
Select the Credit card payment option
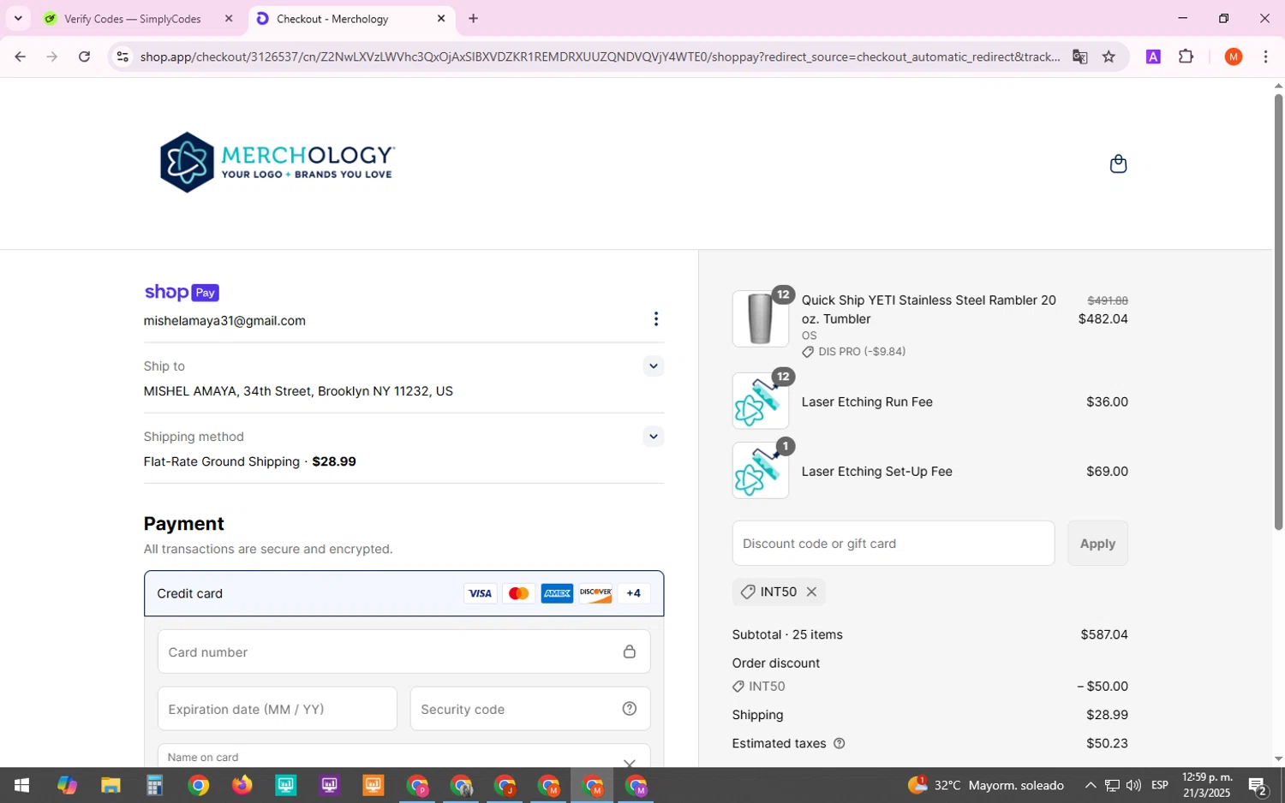click(x=403, y=593)
